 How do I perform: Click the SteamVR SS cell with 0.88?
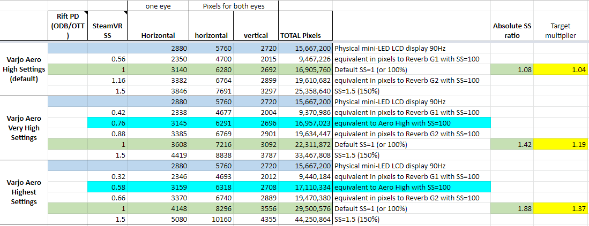[108, 134]
